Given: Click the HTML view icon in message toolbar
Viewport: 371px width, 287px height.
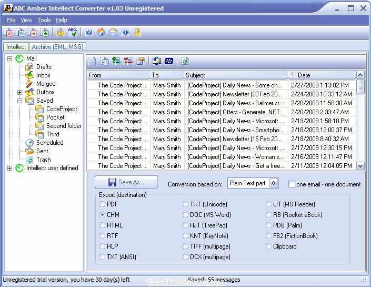Looking at the screenshot, I should click(104, 61).
